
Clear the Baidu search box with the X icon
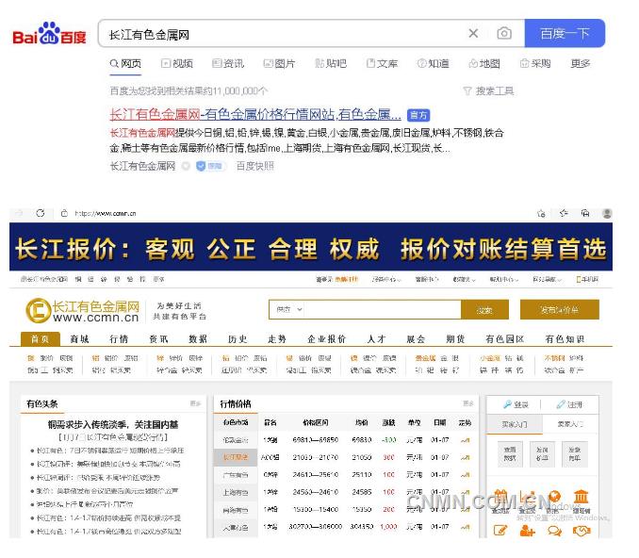click(473, 33)
